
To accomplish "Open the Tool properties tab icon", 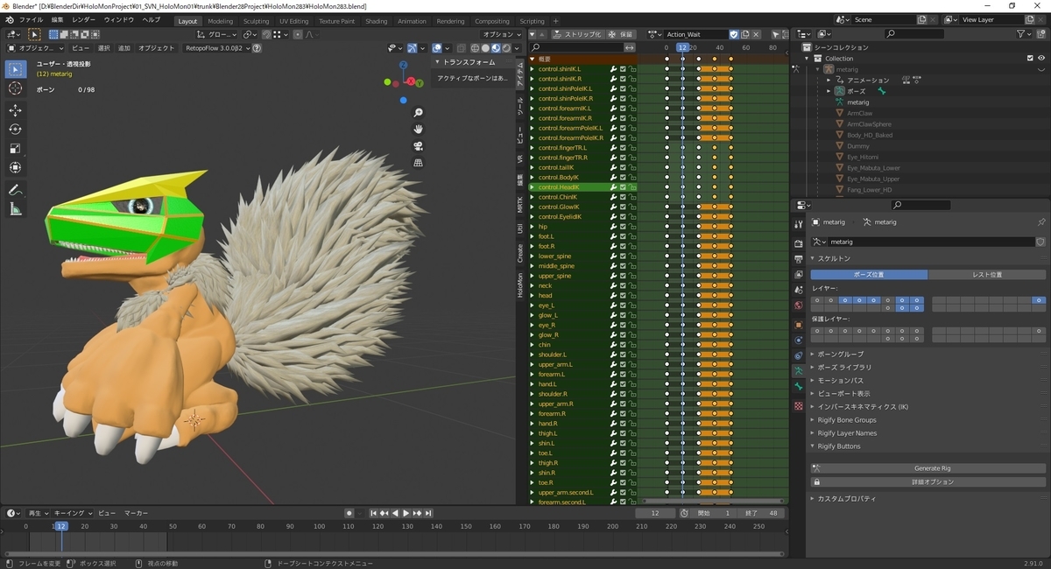I will 798,224.
